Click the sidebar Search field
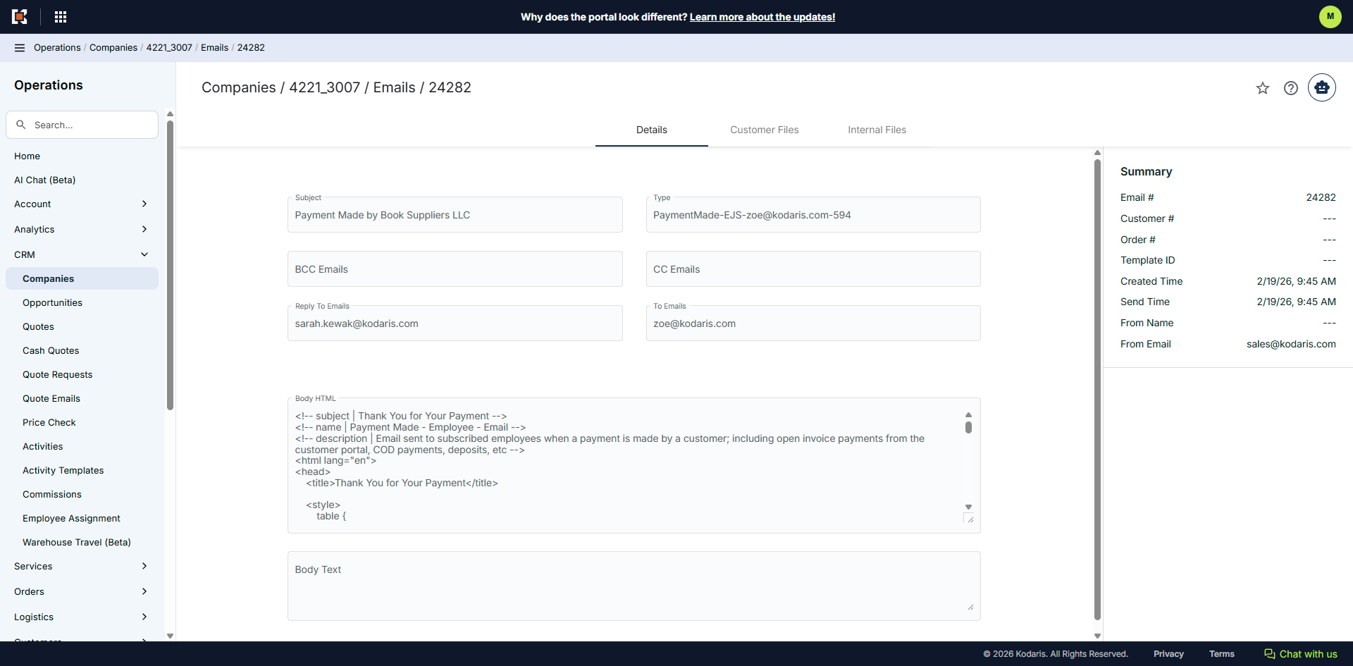 [82, 125]
